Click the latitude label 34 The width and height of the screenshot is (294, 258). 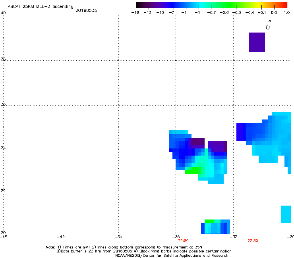pos(3,148)
